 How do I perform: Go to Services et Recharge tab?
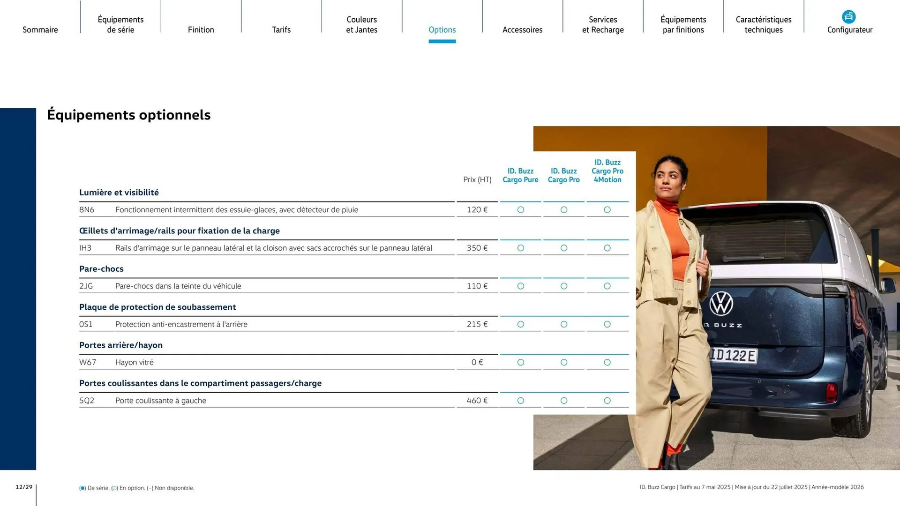(x=603, y=24)
